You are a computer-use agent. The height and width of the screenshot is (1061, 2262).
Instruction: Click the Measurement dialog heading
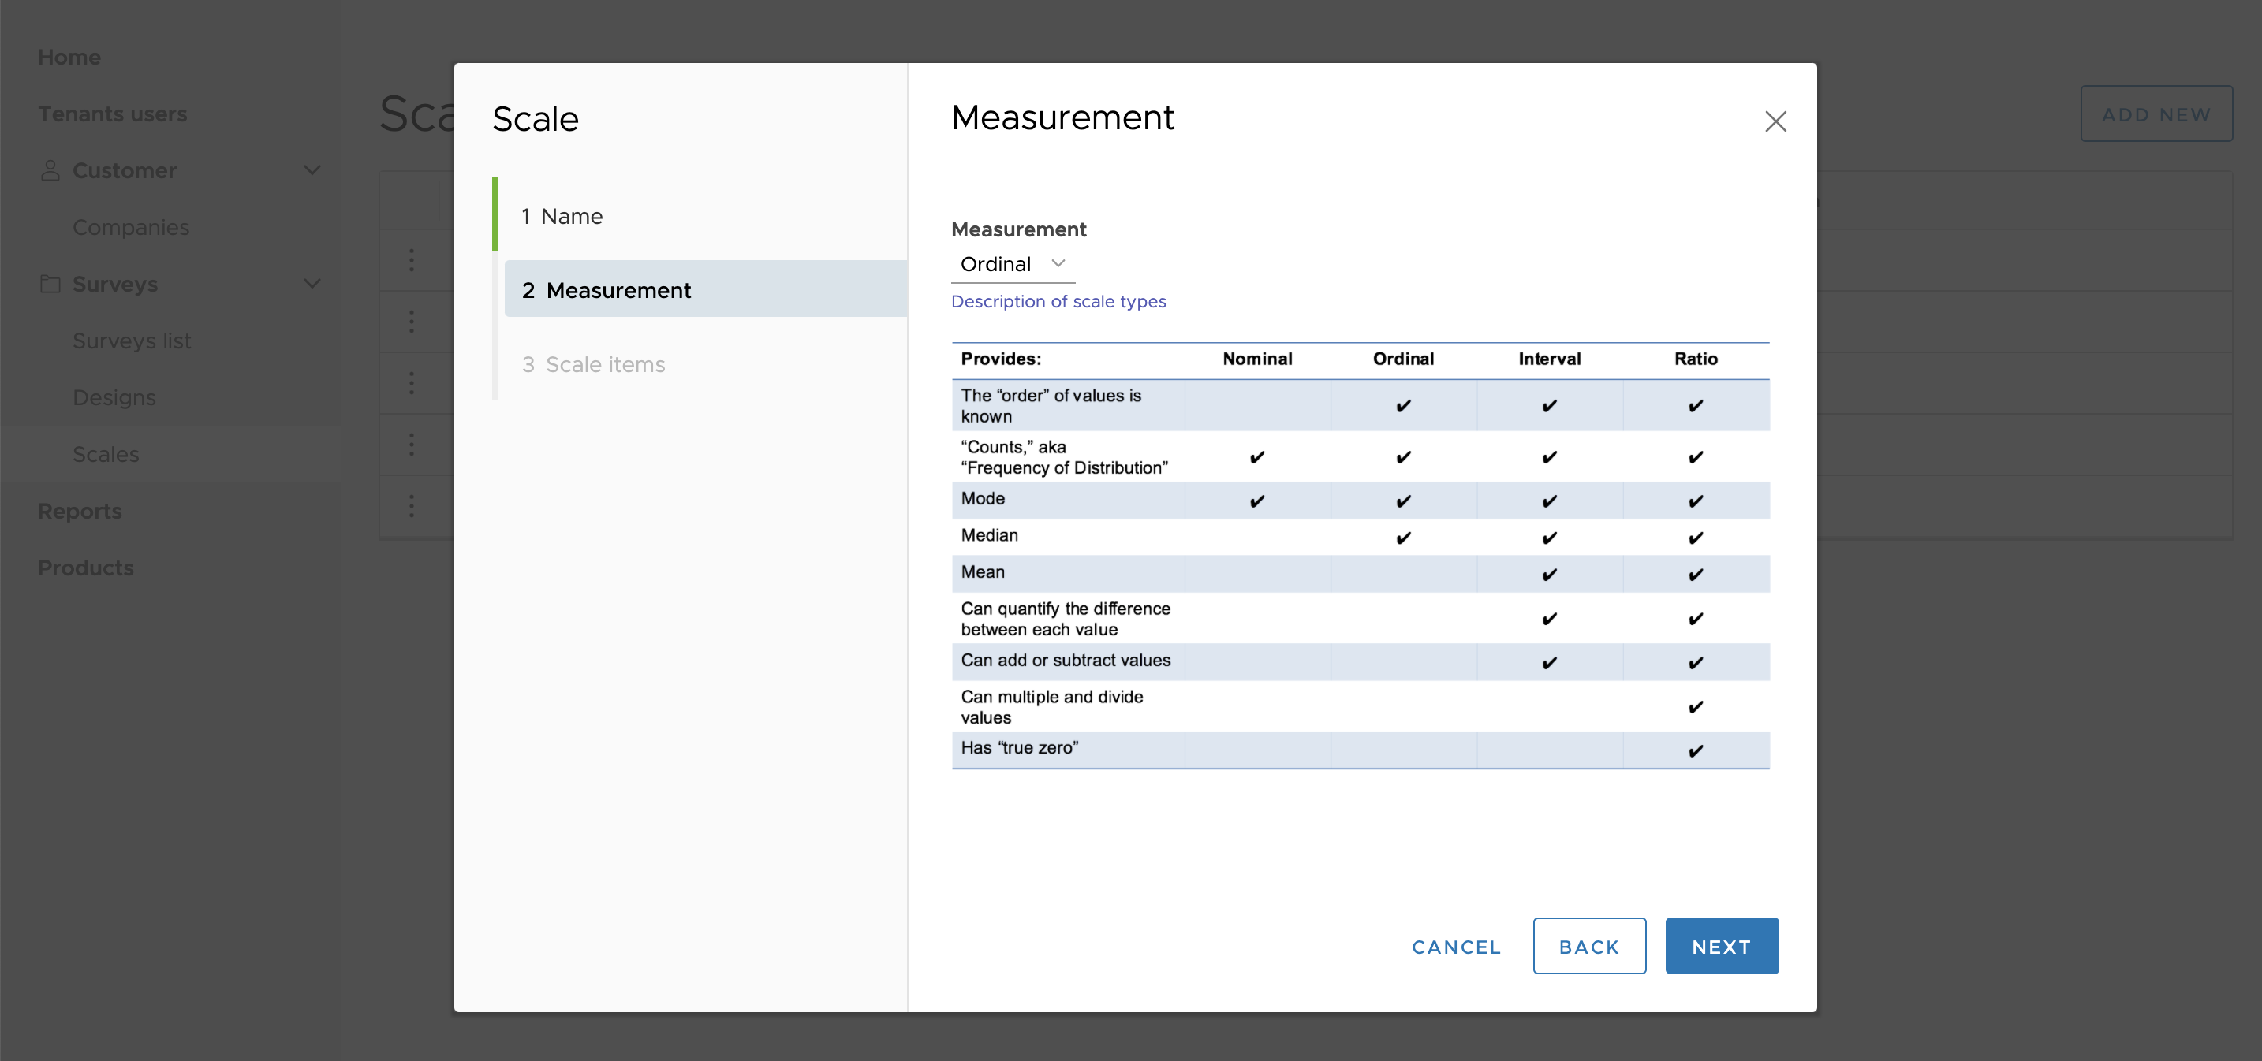pos(1062,117)
